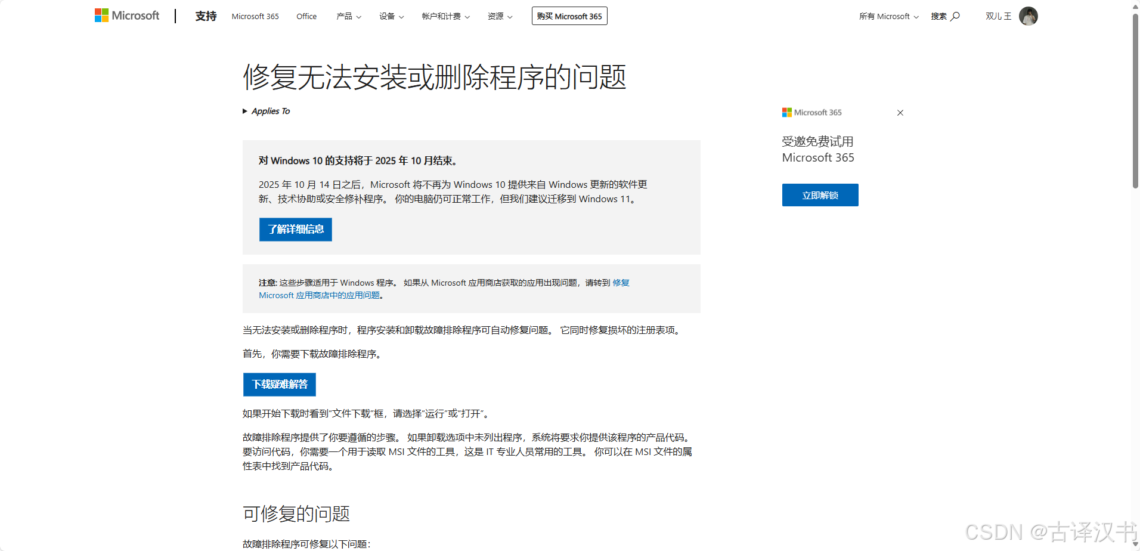This screenshot has height=551, width=1140.
Task: Click the Microsoft logo
Action: click(x=126, y=16)
